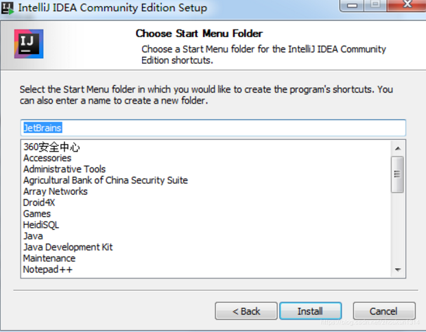
Task: Select the Maintenance folder
Action: click(x=49, y=258)
